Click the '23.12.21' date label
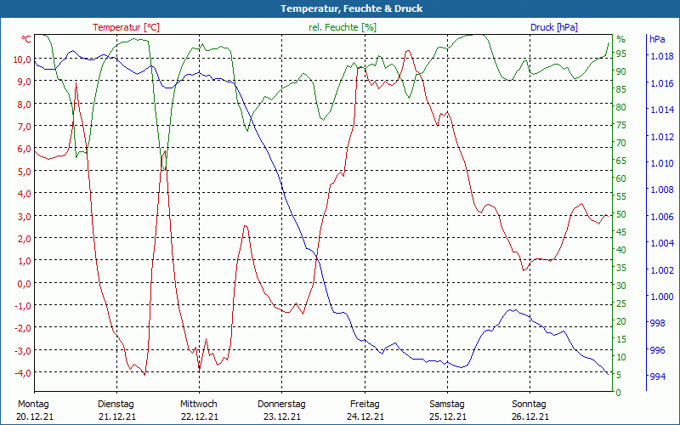Image resolution: width=680 pixels, height=425 pixels. point(282,416)
